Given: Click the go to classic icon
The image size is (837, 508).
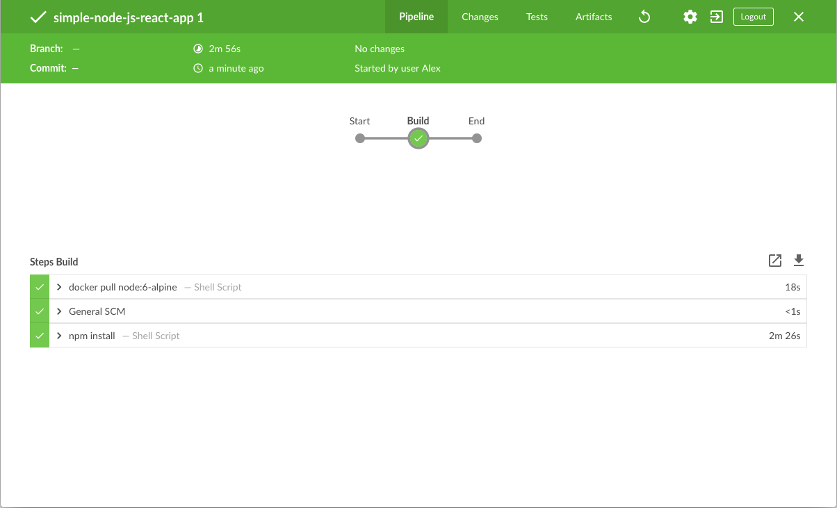Looking at the screenshot, I should point(716,17).
